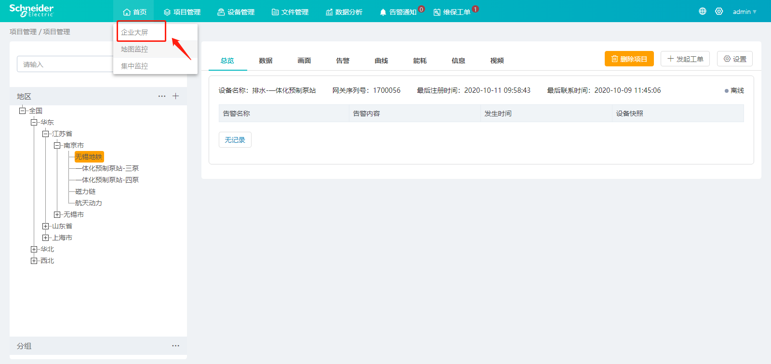This screenshot has height=364, width=771.
Task: Open the 文件管理 navigation menu
Action: pos(290,12)
